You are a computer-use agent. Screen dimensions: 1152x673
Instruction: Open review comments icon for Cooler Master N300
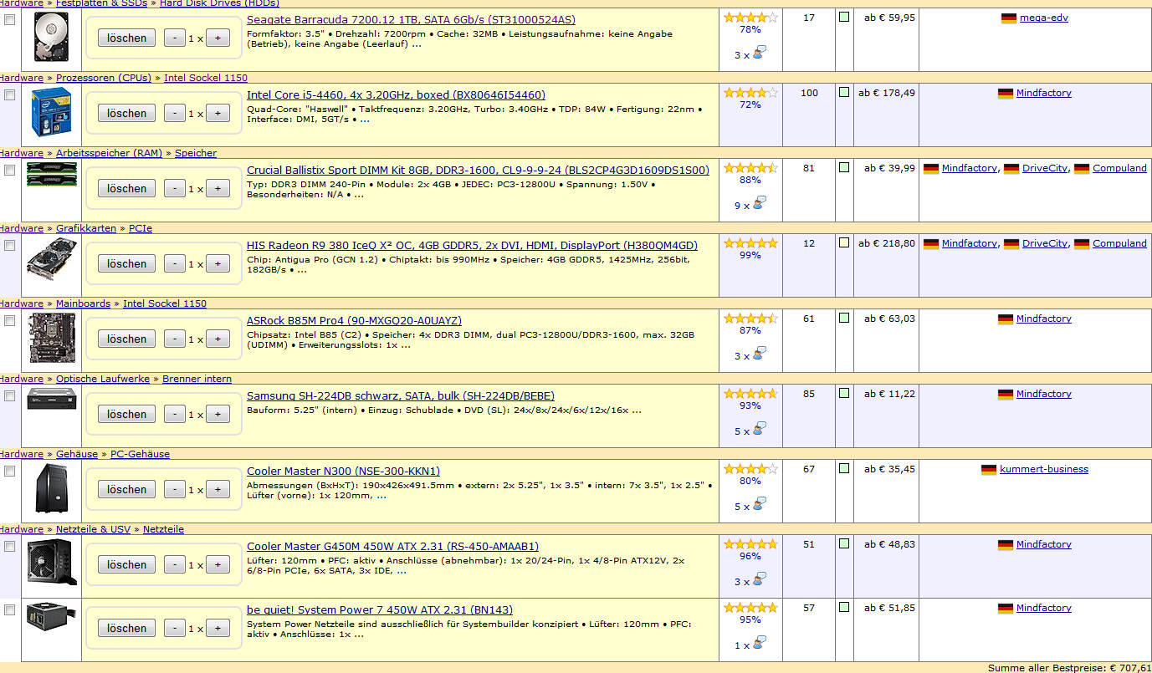click(760, 505)
